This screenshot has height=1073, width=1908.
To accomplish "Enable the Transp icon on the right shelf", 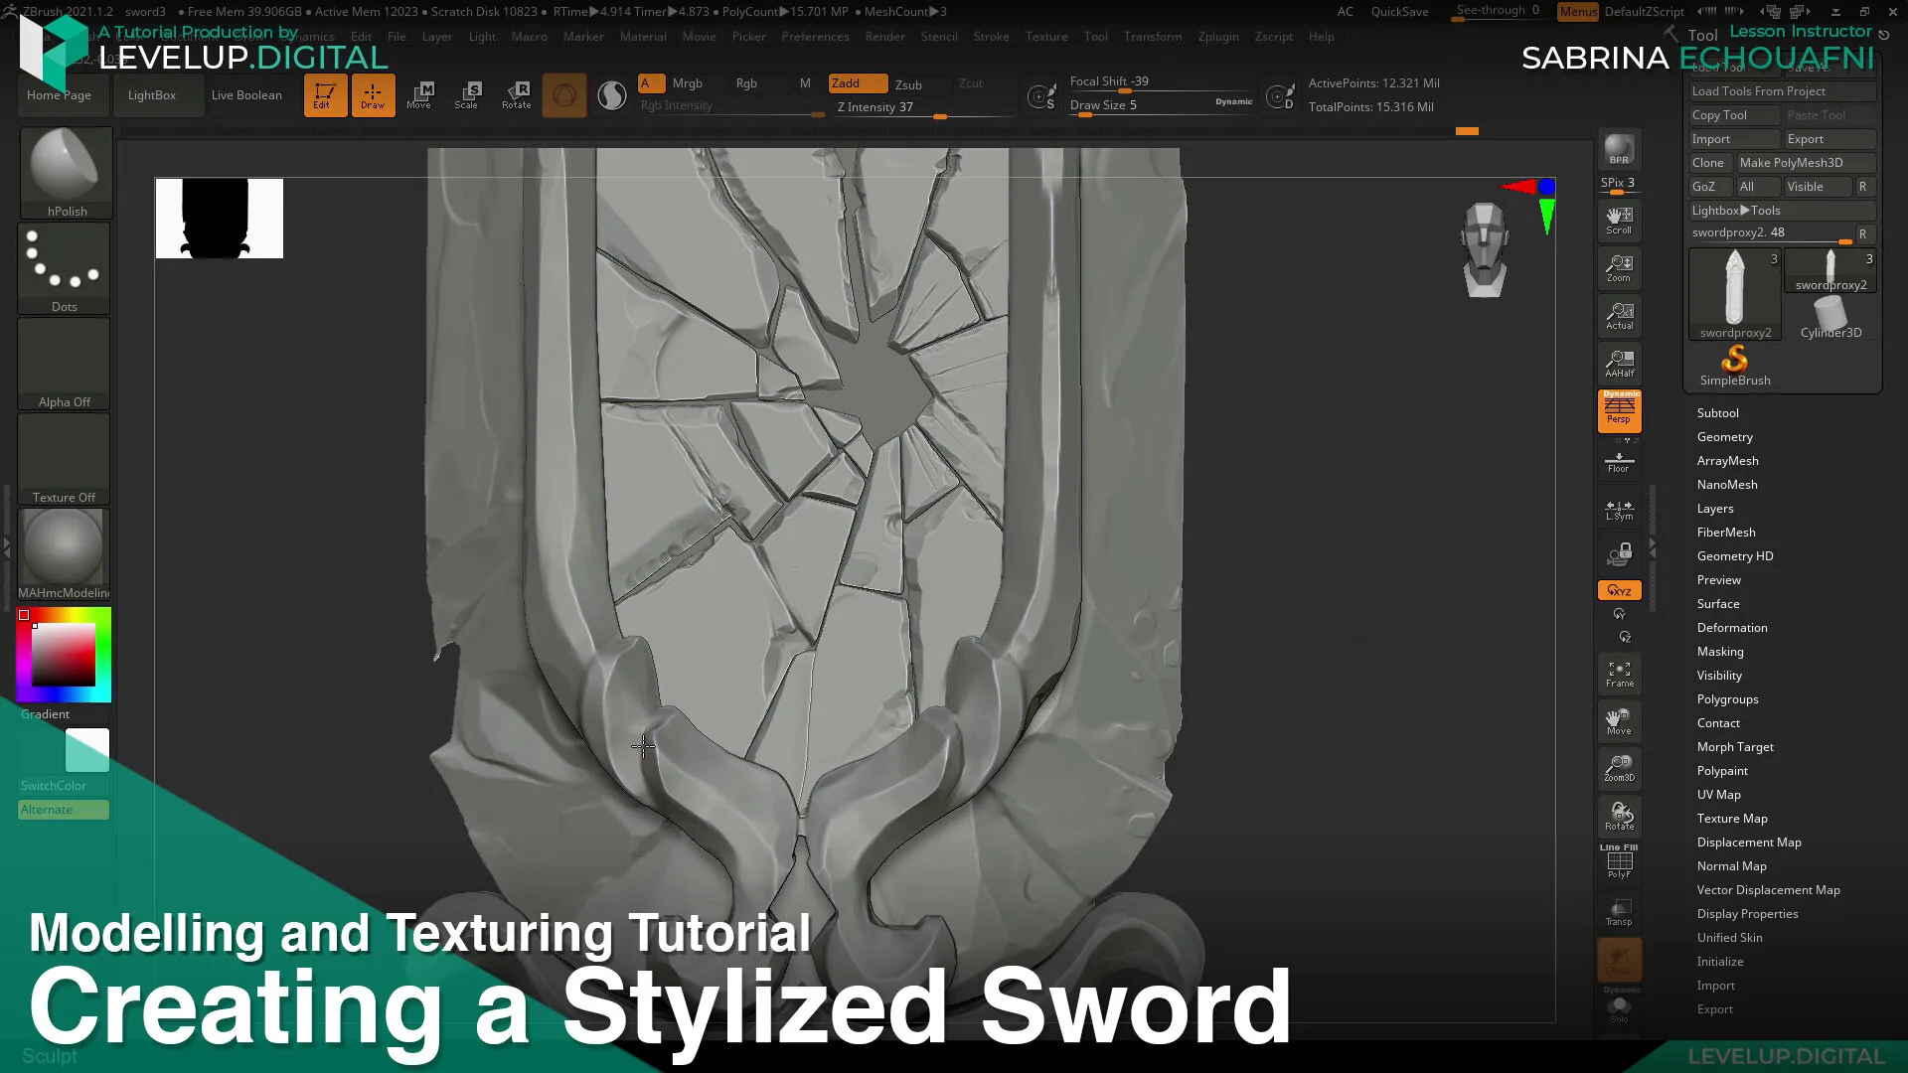I will click(x=1619, y=911).
